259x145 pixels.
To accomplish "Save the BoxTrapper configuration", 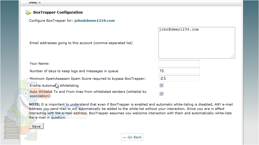I will (x=36, y=126).
